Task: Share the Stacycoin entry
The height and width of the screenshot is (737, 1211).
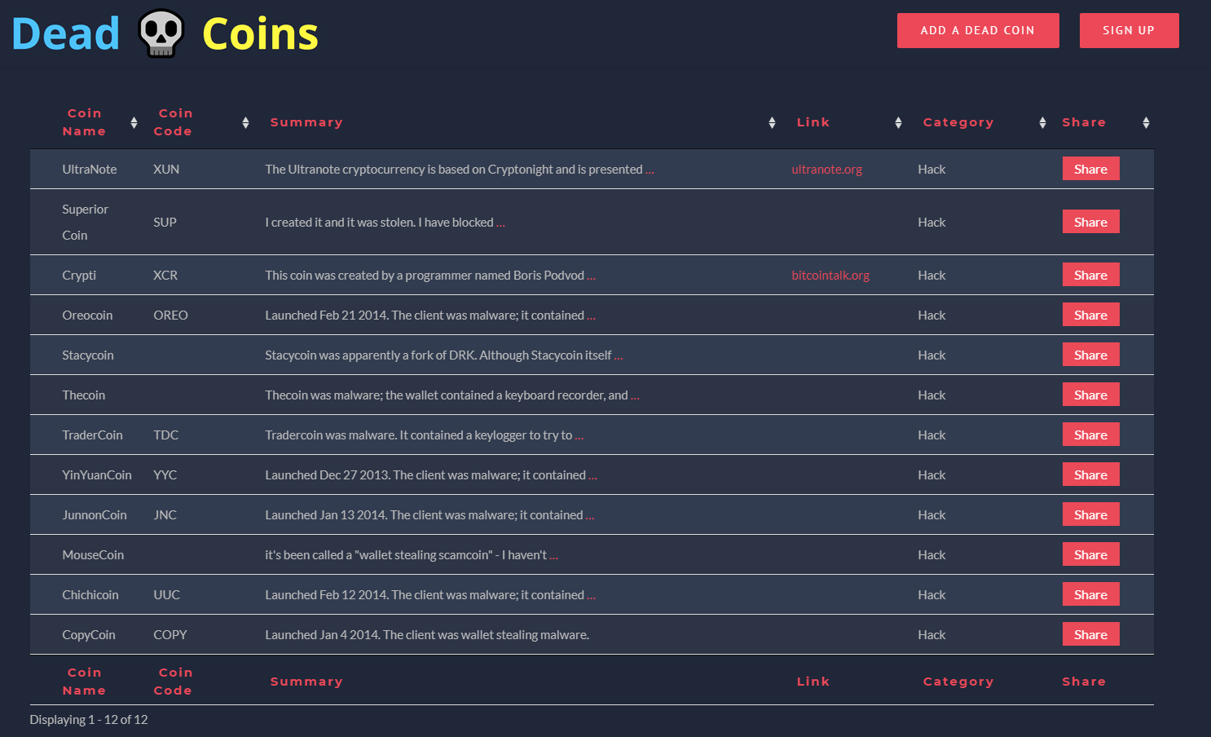Action: coord(1090,355)
